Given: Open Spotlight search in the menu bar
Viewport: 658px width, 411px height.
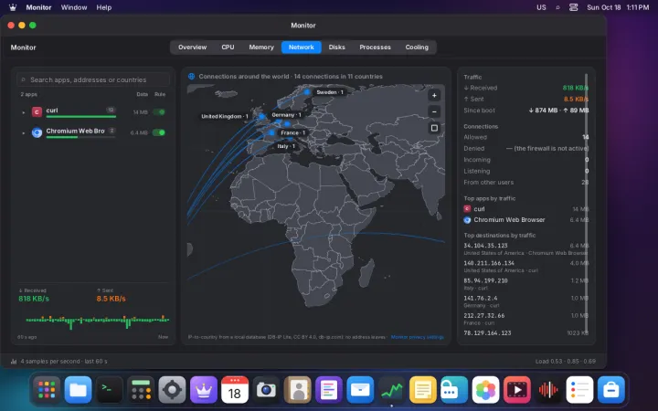Looking at the screenshot, I should (557, 7).
